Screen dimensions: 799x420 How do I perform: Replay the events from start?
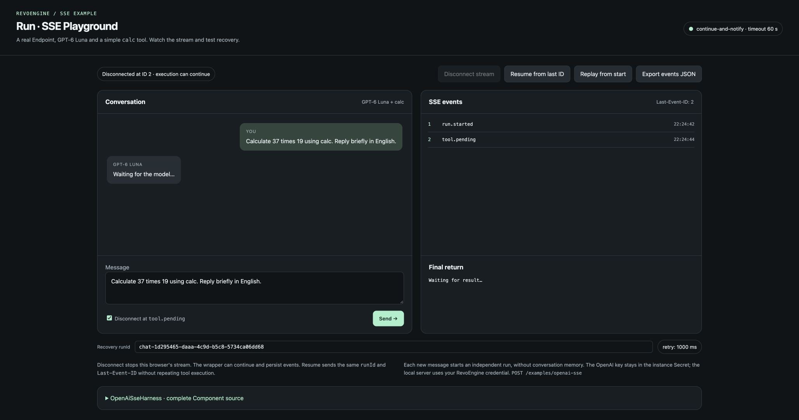[603, 74]
